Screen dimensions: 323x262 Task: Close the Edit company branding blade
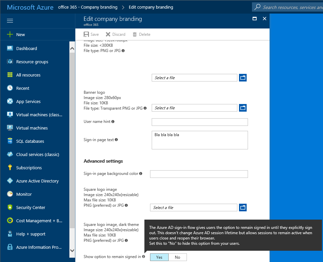coord(265,19)
